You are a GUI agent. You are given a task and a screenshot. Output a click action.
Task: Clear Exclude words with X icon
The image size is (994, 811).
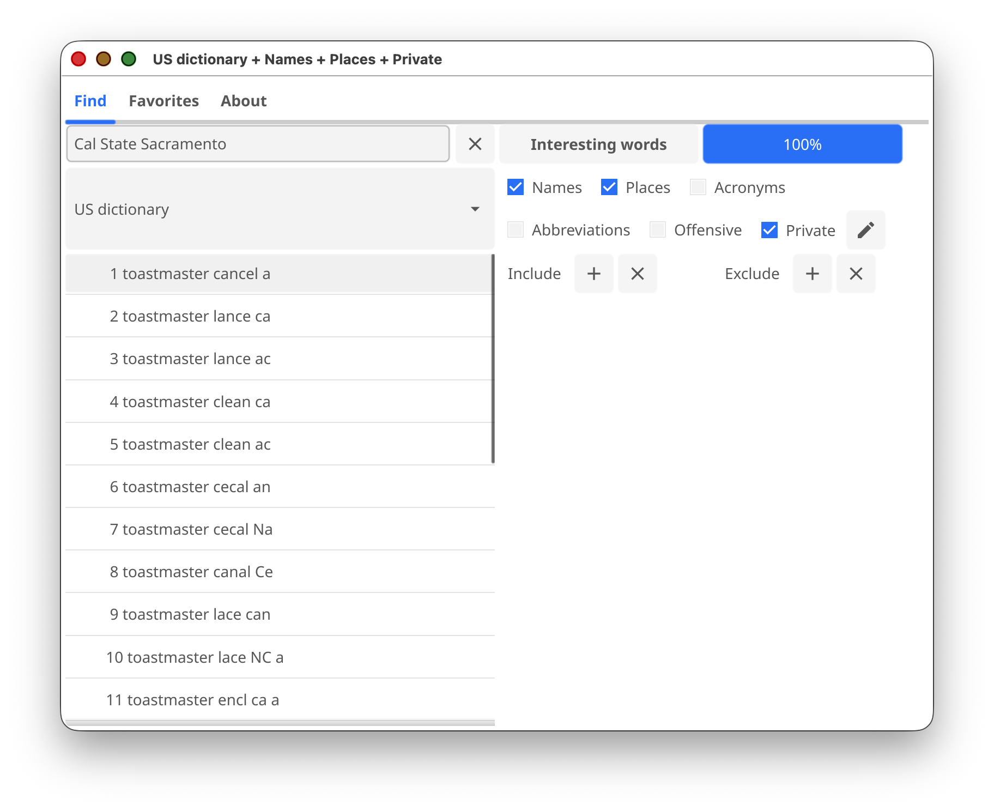[856, 274]
